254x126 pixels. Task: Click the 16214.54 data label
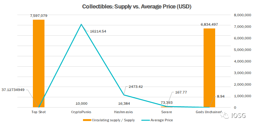(96, 31)
